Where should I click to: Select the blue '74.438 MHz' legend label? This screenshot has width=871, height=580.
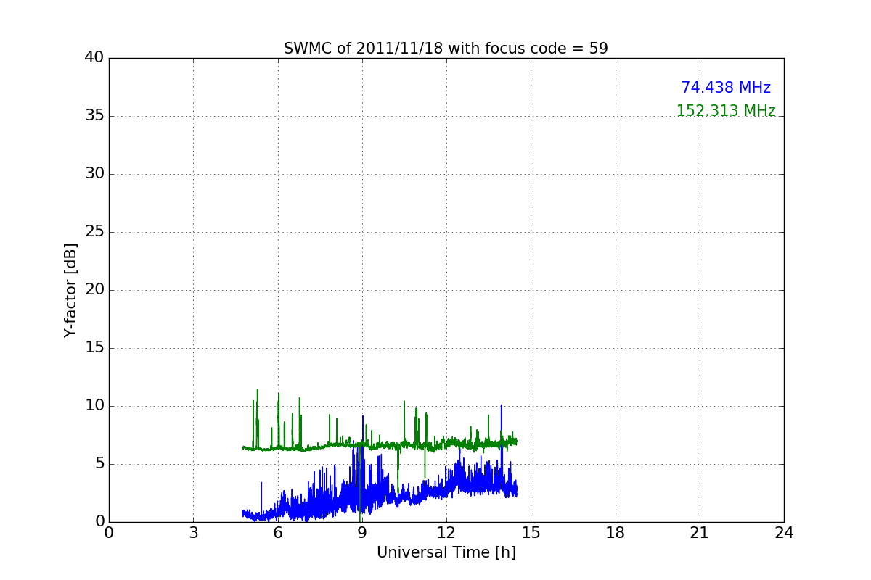[726, 88]
